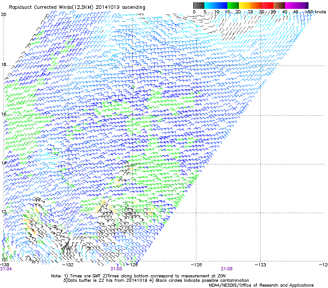Viewport: 328px width, 288px height.
Task: Click longitude label '-123' on bottom axis
Action: click(261, 265)
